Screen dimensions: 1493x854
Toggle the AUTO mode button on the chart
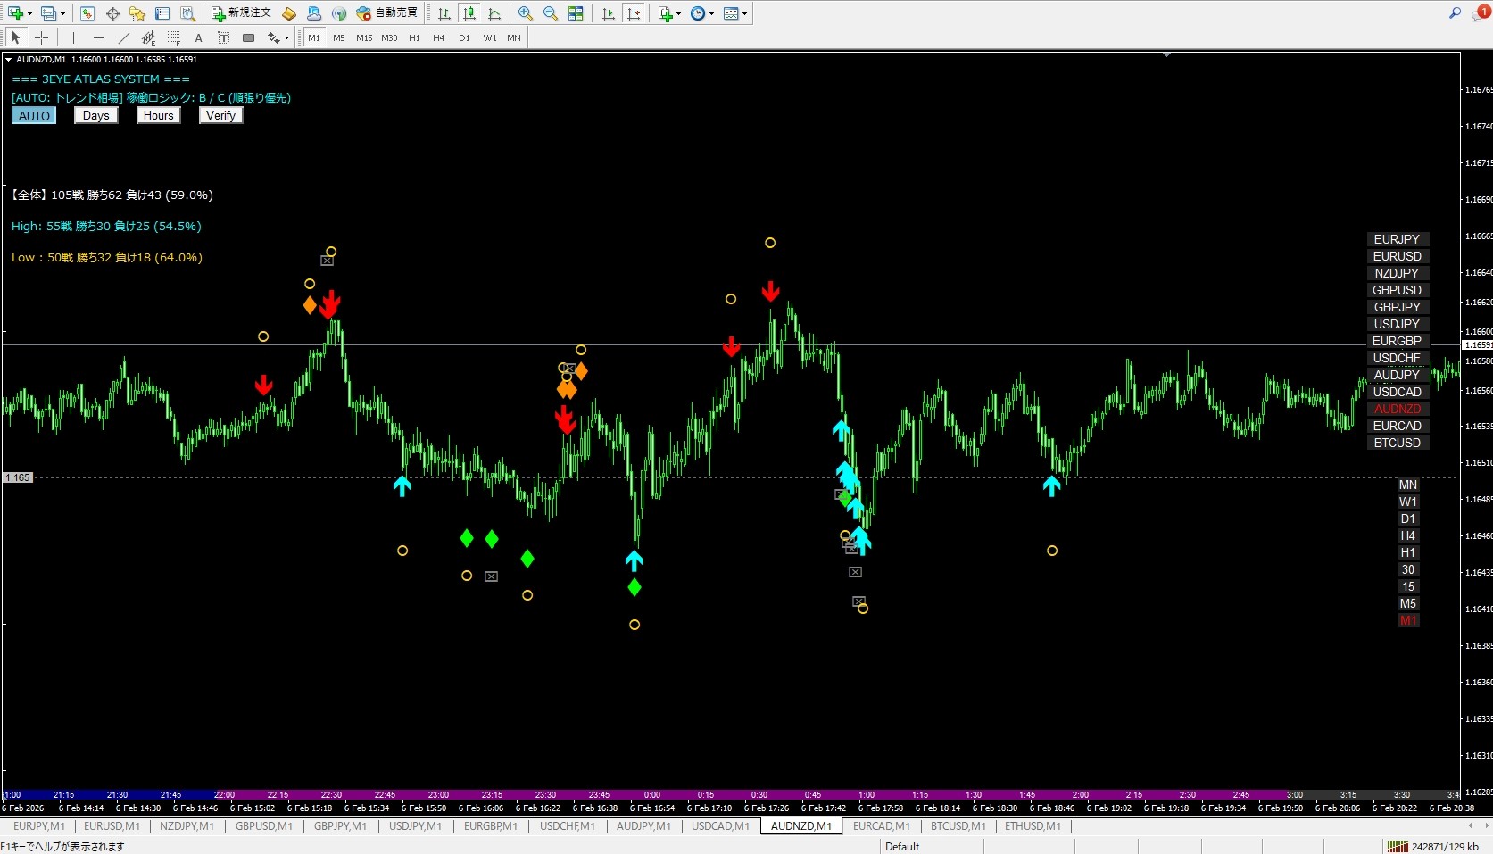tap(34, 116)
